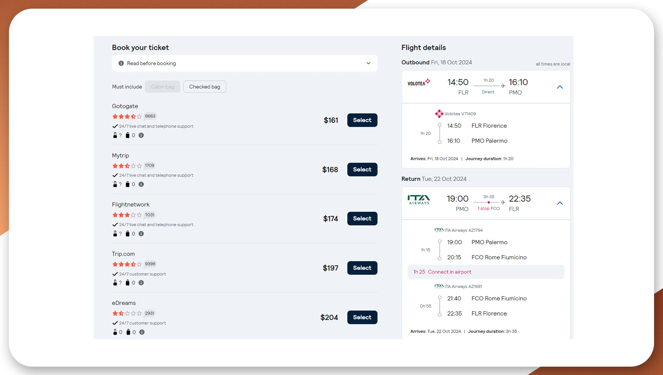Click PMO Palermo arrival at 16:10
663x375 pixels.
(489, 141)
